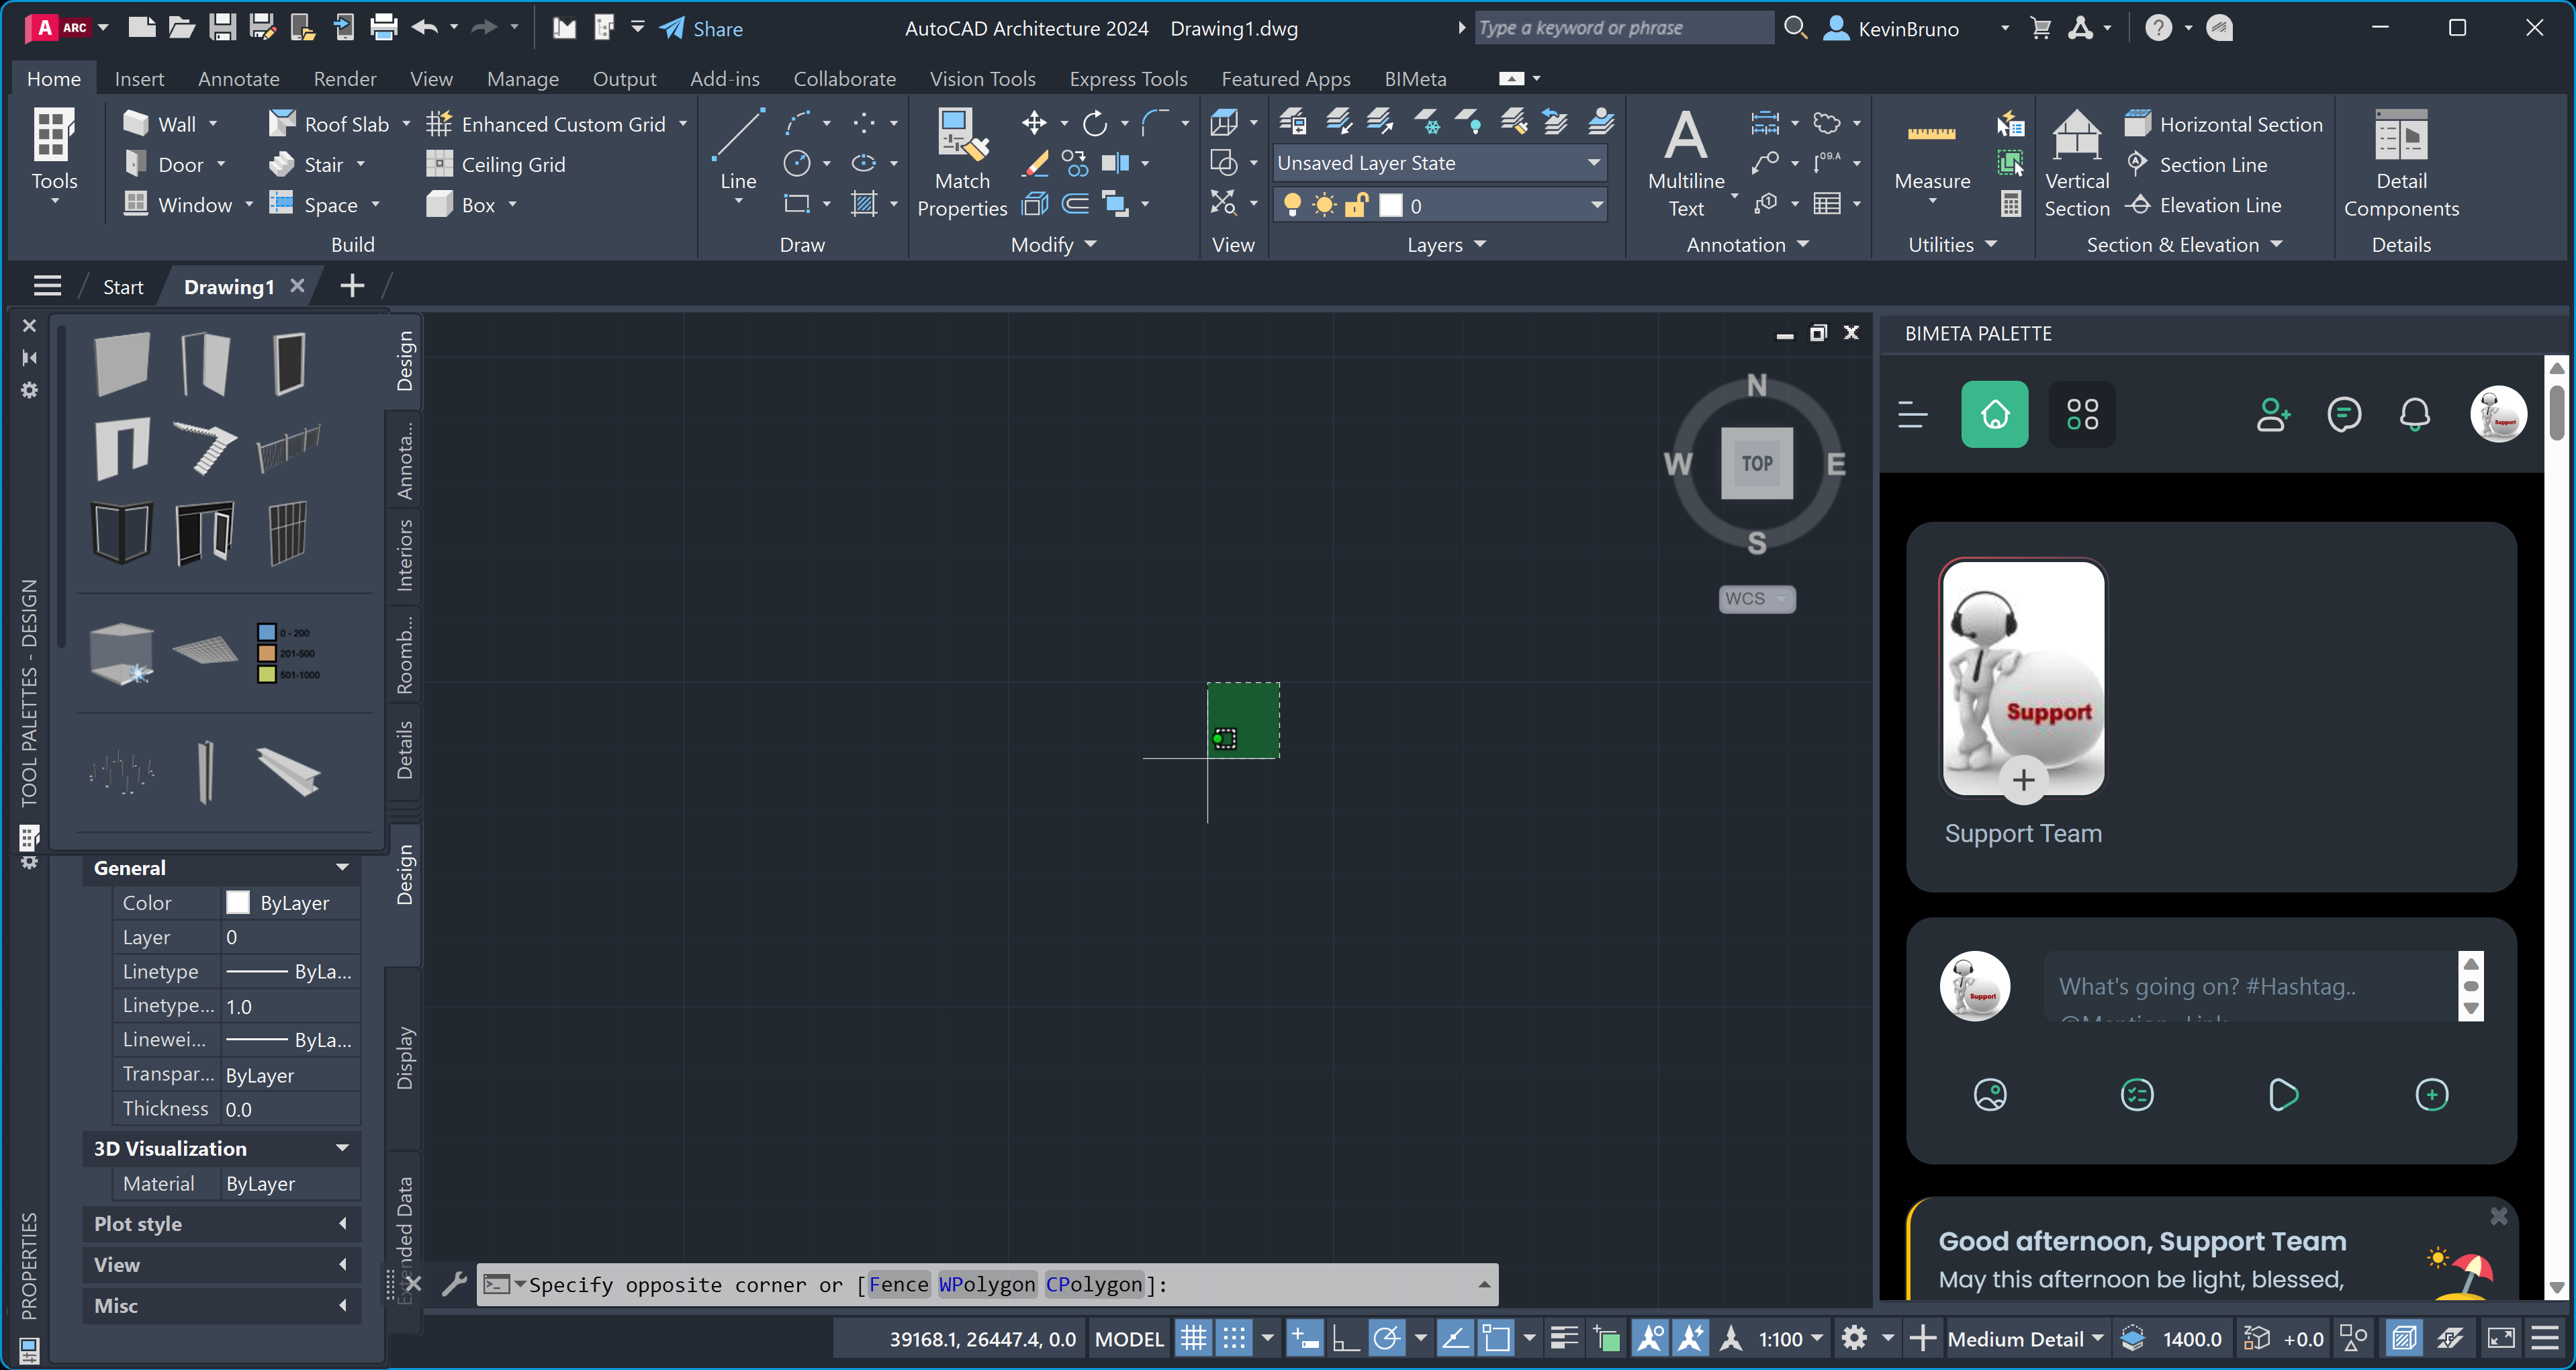Image resolution: width=2576 pixels, height=1370 pixels.
Task: Click TOP face of ViewCube
Action: (x=1756, y=463)
